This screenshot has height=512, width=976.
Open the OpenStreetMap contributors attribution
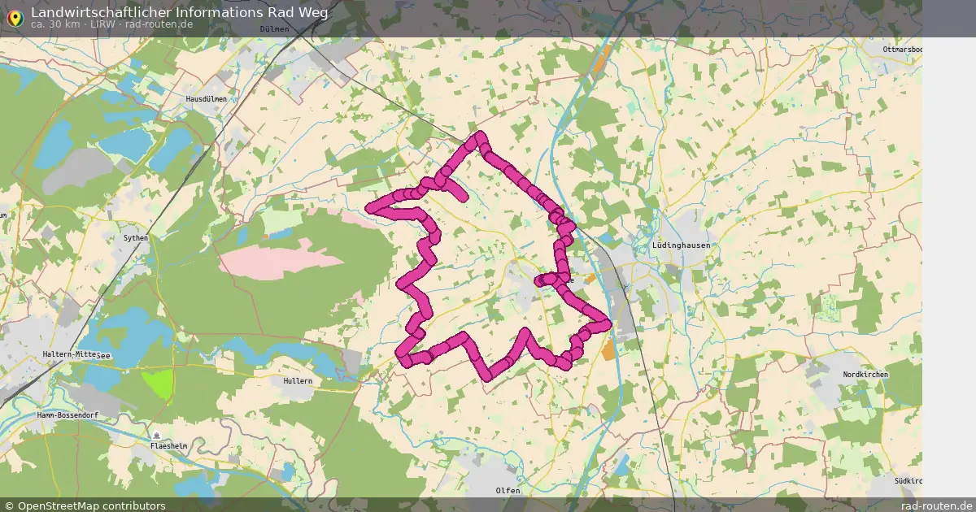point(85,505)
